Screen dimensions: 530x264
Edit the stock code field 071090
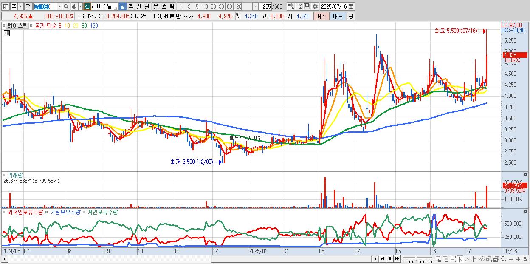(44, 6)
